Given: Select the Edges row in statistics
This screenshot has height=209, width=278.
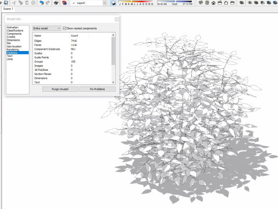Looking at the screenshot, I should [72, 41].
